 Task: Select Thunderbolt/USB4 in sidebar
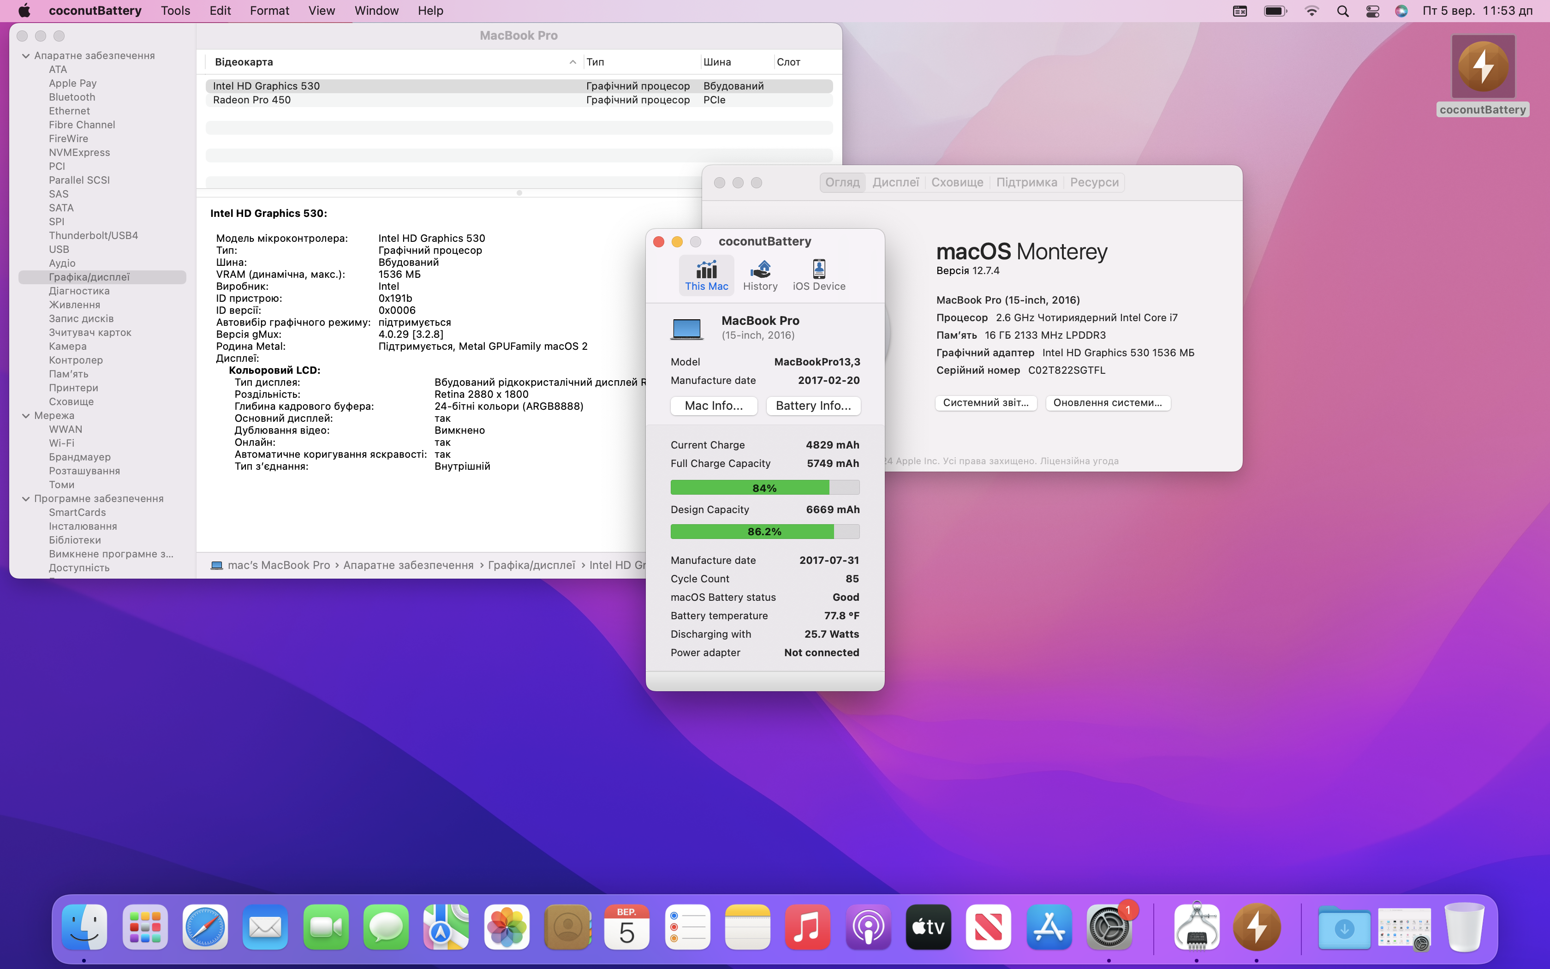(x=94, y=235)
